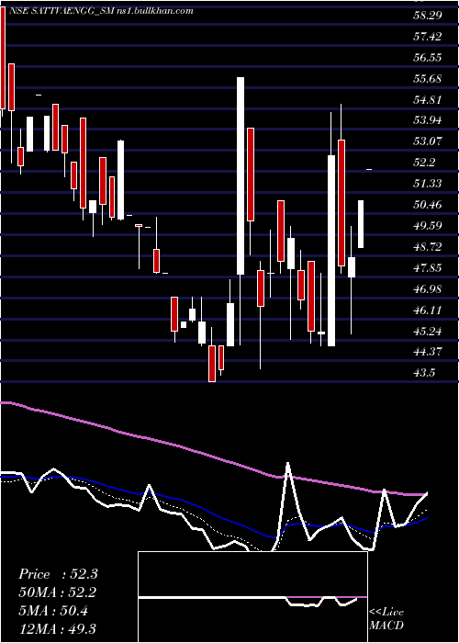The width and height of the screenshot is (459, 643).
Task: Click the 50MA : 52.2 readout
Action: click(x=58, y=592)
